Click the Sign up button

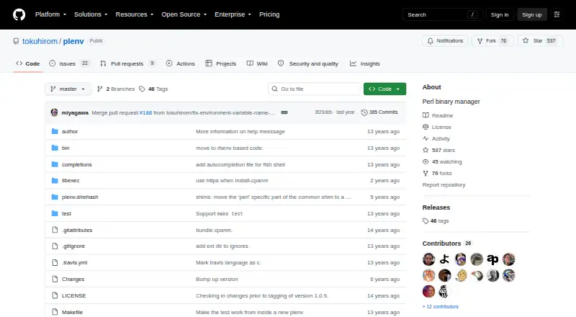pos(532,14)
